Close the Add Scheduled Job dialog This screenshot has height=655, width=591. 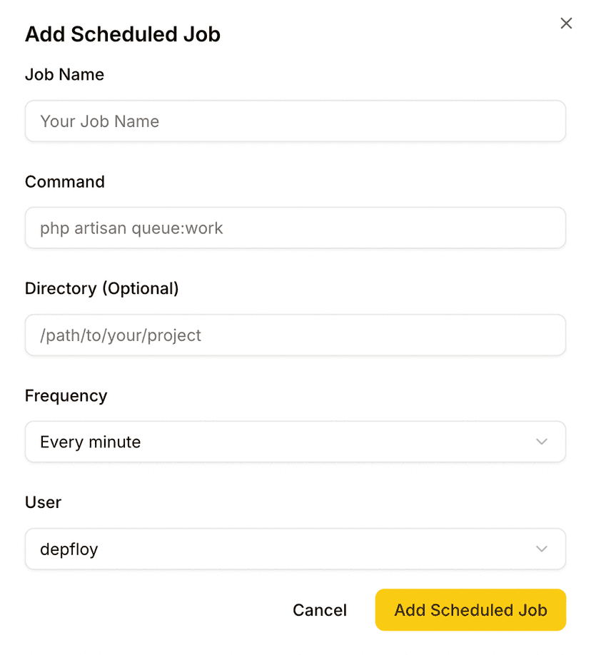[566, 23]
